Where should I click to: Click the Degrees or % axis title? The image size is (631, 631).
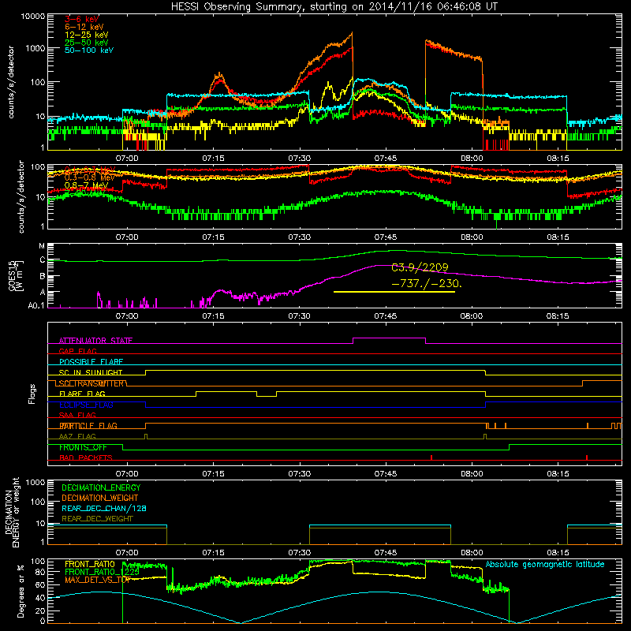tap(21, 592)
